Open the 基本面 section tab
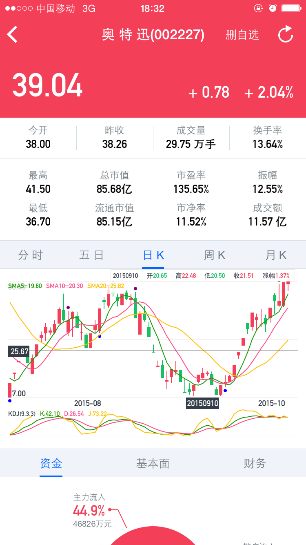306x545 pixels. (x=153, y=463)
